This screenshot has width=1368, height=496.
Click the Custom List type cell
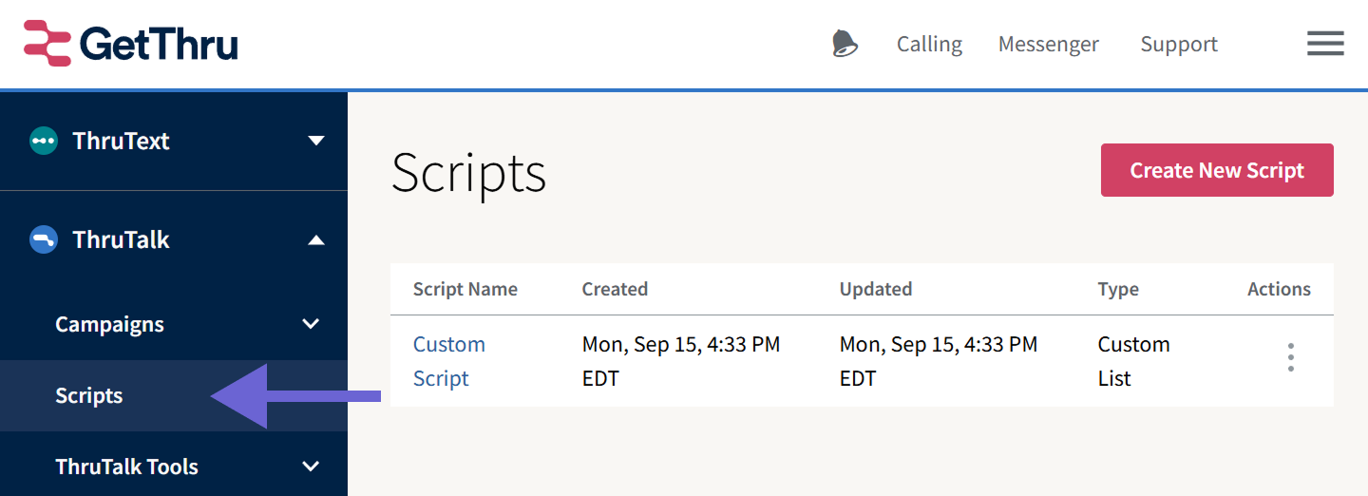pos(1134,361)
